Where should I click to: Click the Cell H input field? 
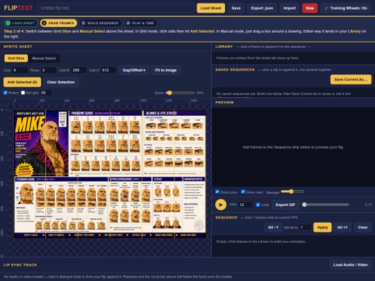point(108,70)
